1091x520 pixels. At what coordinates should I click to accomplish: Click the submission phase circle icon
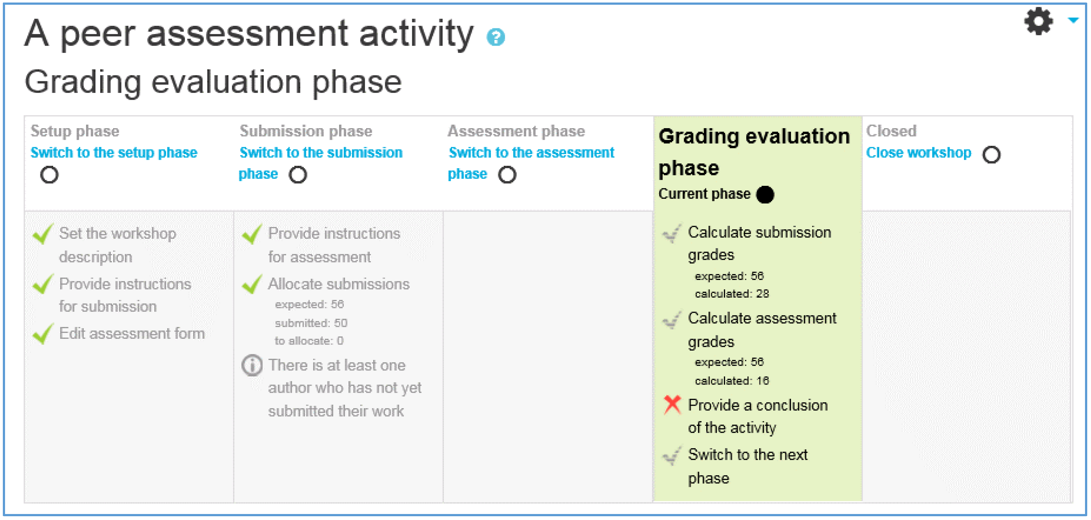tap(298, 174)
